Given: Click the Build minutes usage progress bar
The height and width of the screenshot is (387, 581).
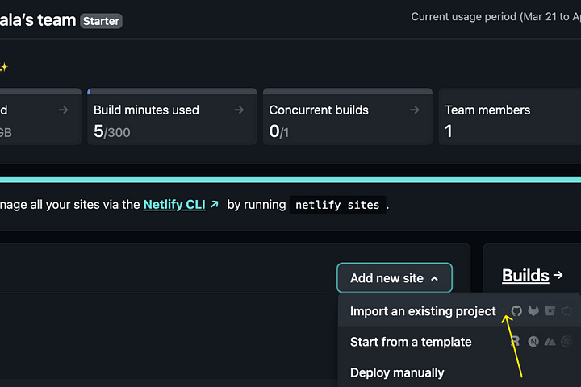Looking at the screenshot, I should tap(172, 91).
